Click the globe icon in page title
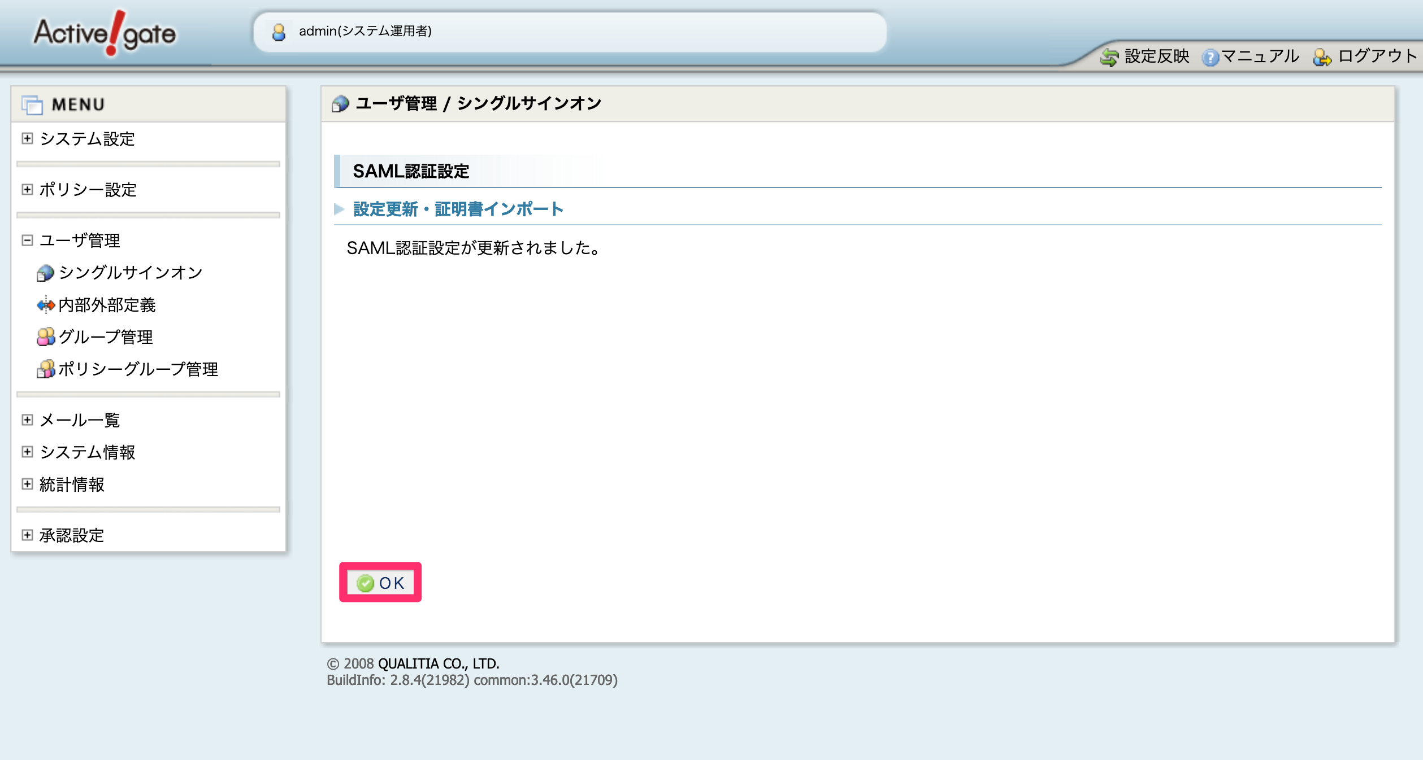Image resolution: width=1423 pixels, height=760 pixels. (340, 104)
